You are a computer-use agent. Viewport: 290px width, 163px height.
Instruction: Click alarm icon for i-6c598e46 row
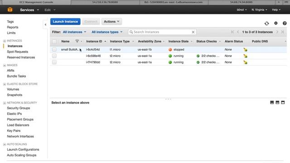(245, 56)
